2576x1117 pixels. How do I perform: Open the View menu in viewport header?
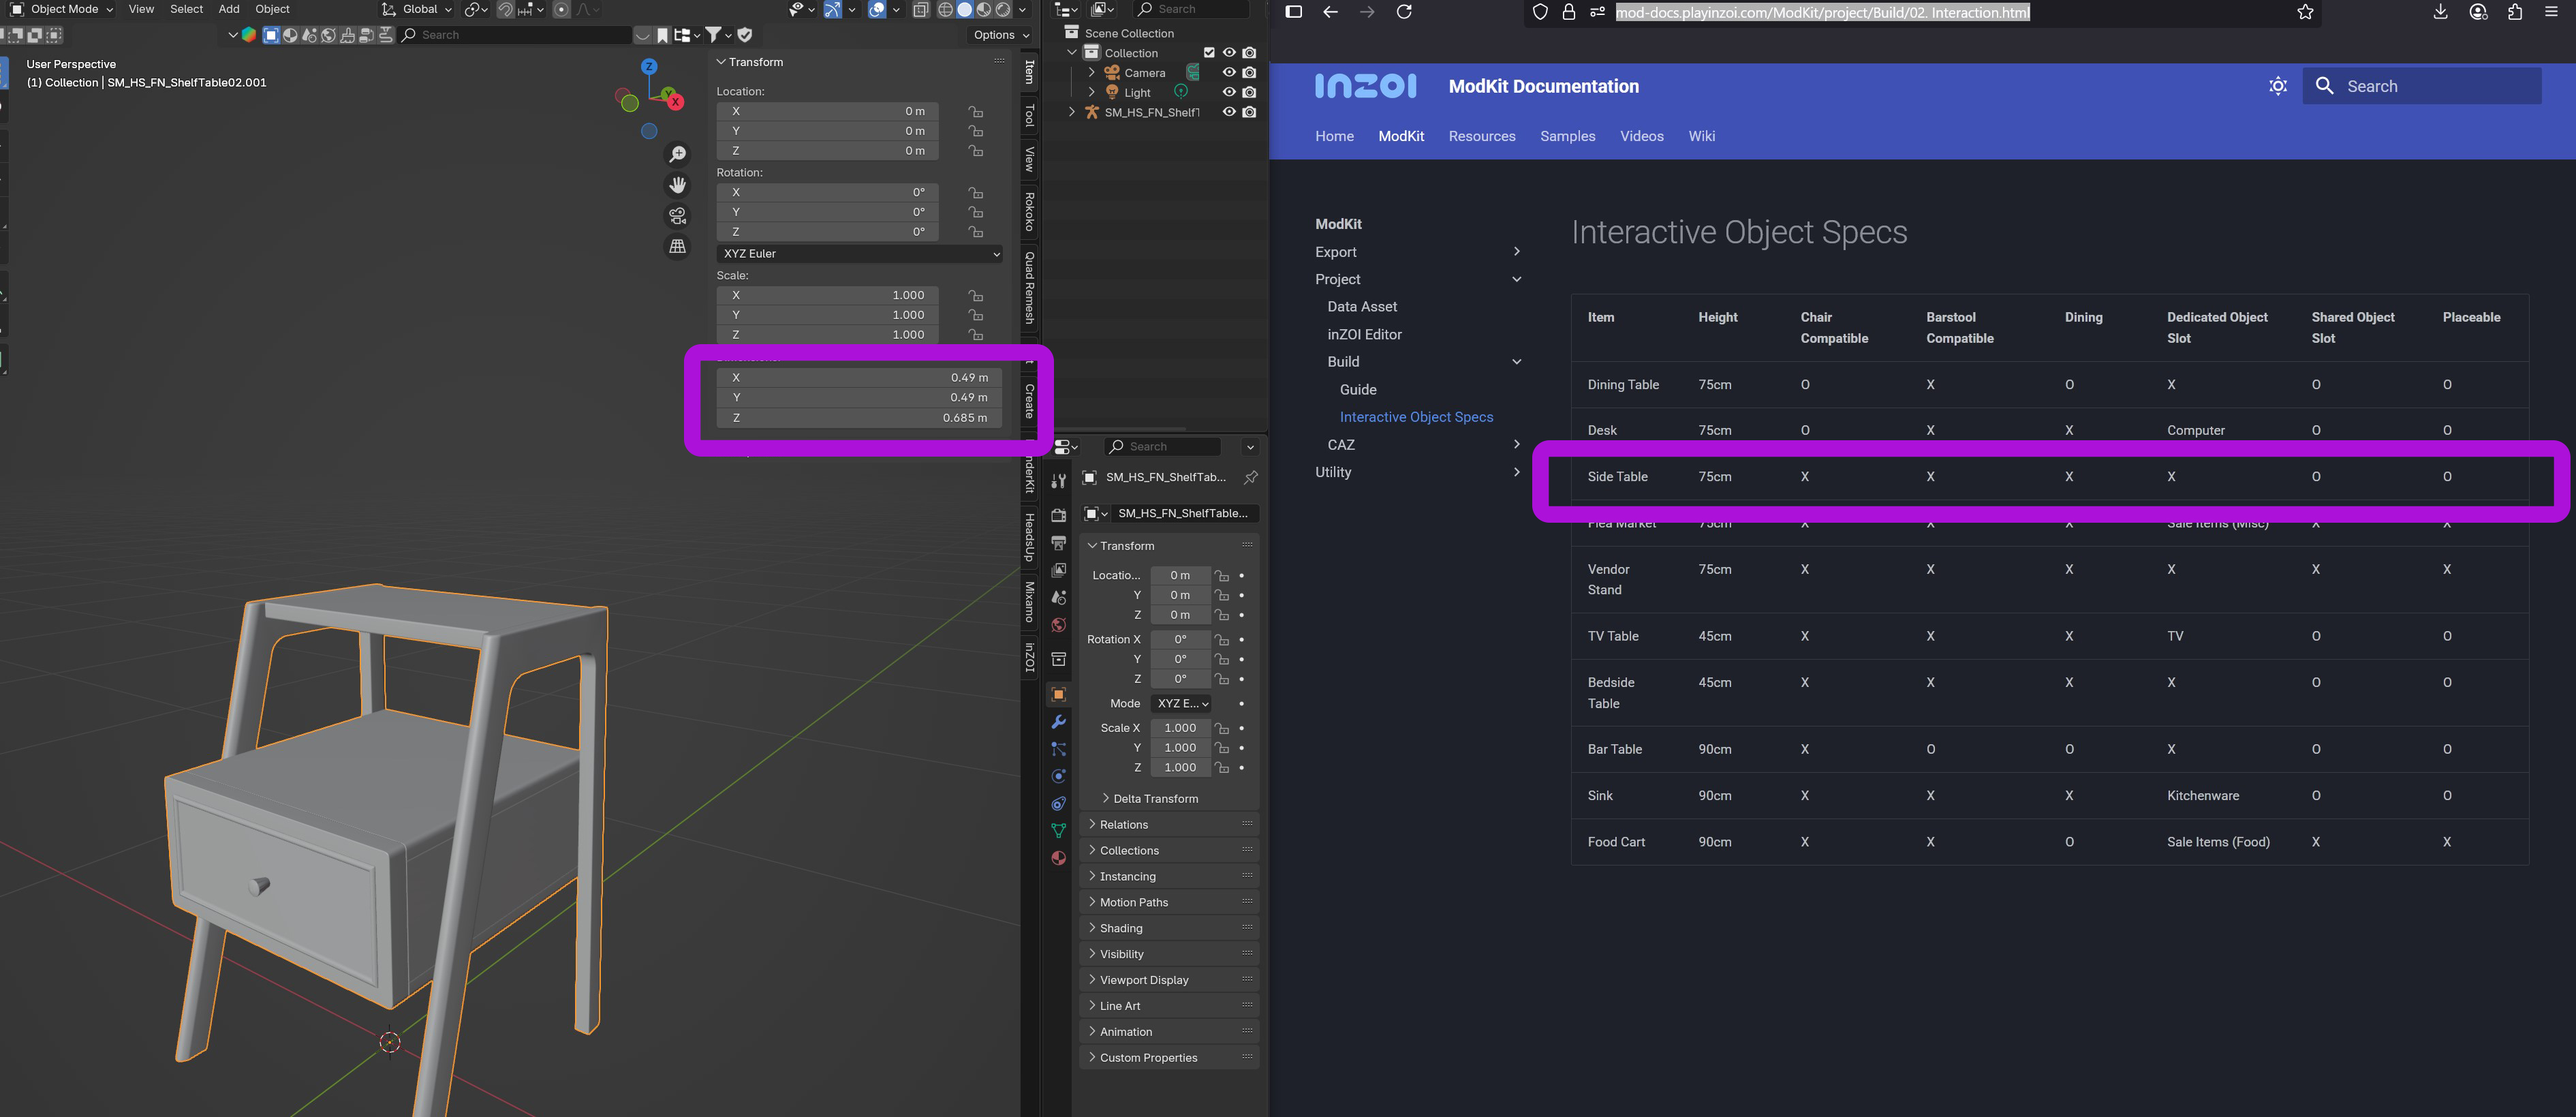tap(141, 9)
